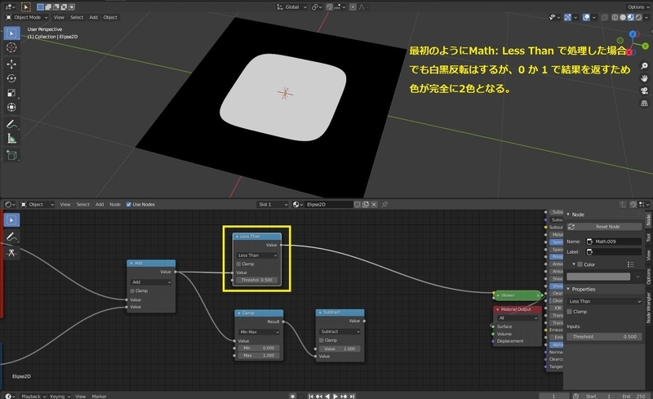Toggle Clamp checkbox in Add node
The width and height of the screenshot is (653, 399).
click(x=132, y=290)
